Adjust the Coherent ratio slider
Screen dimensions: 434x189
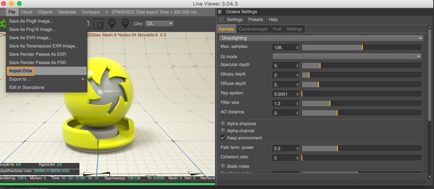point(362,158)
